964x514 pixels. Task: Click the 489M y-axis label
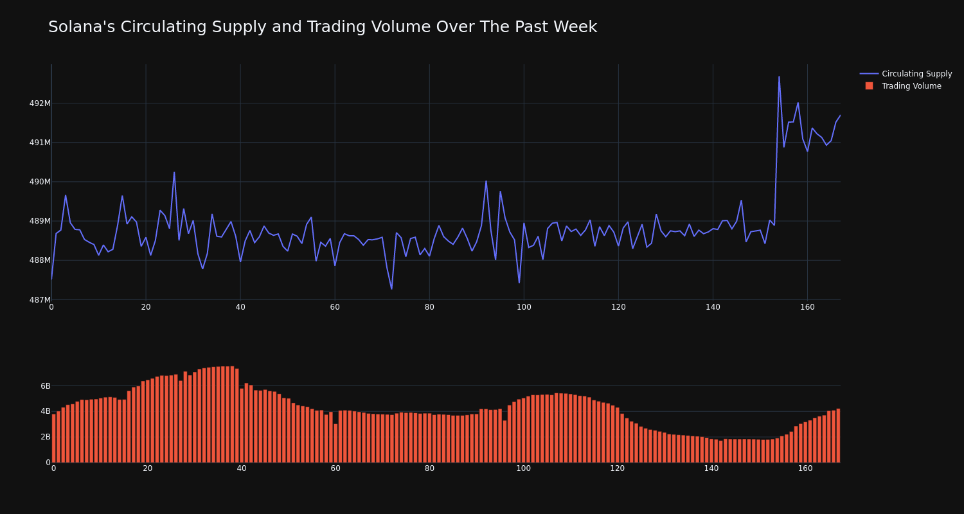tap(40, 221)
